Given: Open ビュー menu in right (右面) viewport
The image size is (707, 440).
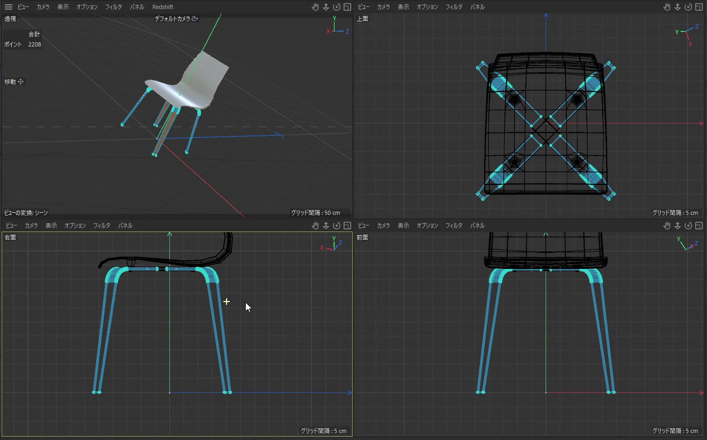Looking at the screenshot, I should coord(12,226).
